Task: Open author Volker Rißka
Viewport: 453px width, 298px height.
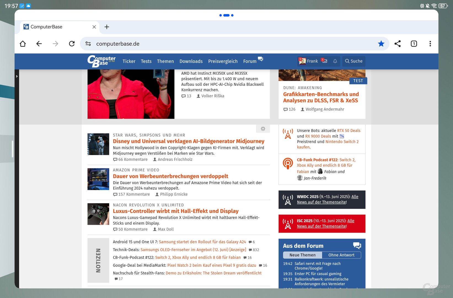Action: tap(213, 96)
